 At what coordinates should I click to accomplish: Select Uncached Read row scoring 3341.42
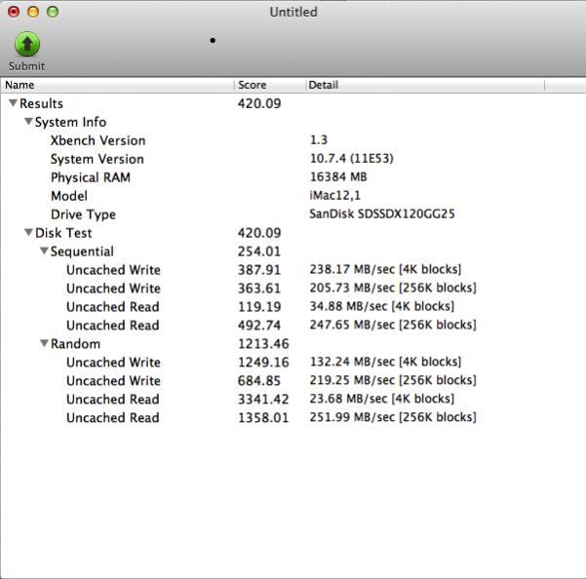(293, 399)
